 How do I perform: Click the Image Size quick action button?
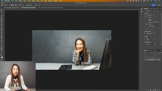pos(148,44)
